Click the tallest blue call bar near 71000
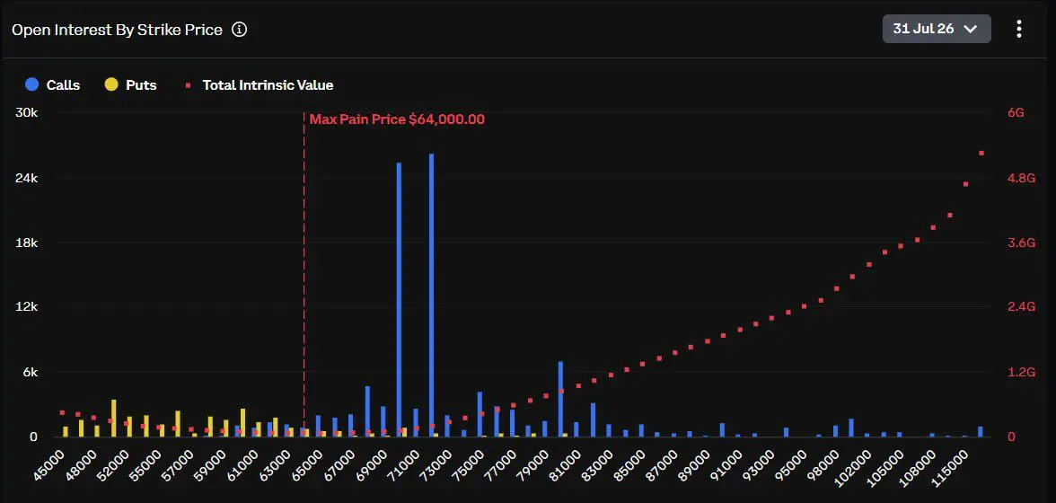 (x=431, y=295)
